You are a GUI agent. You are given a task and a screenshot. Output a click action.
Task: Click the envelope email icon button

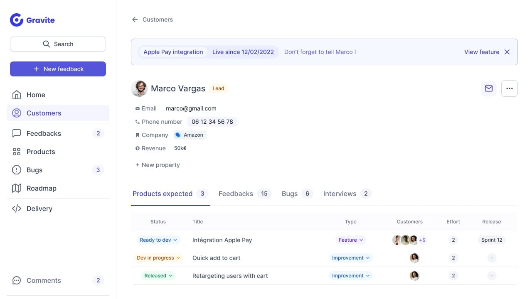pos(489,88)
